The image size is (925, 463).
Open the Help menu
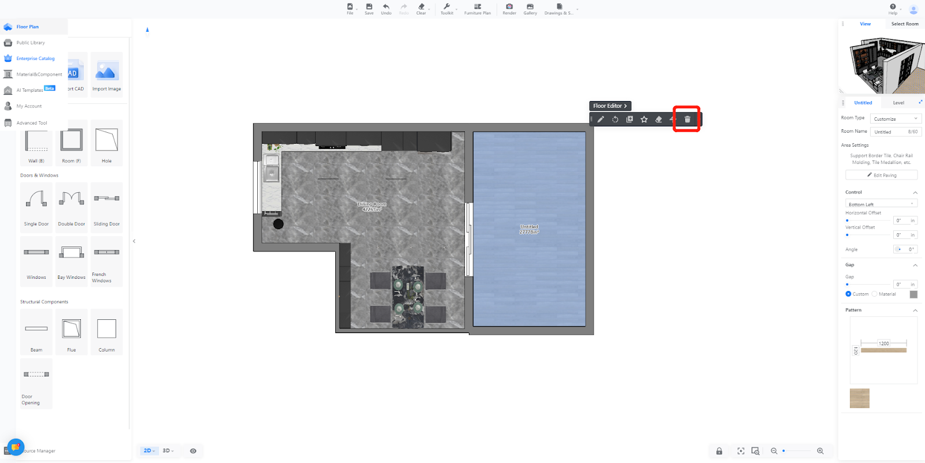(x=893, y=9)
